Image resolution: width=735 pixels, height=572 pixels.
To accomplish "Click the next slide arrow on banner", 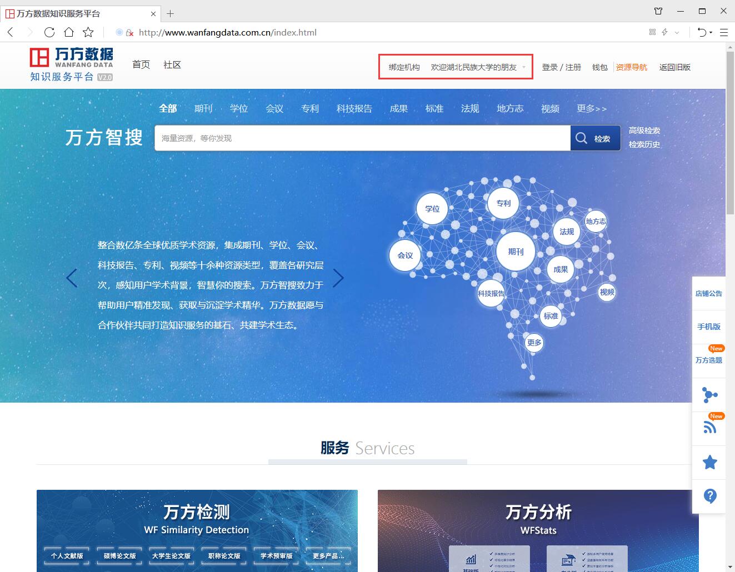I will (338, 278).
